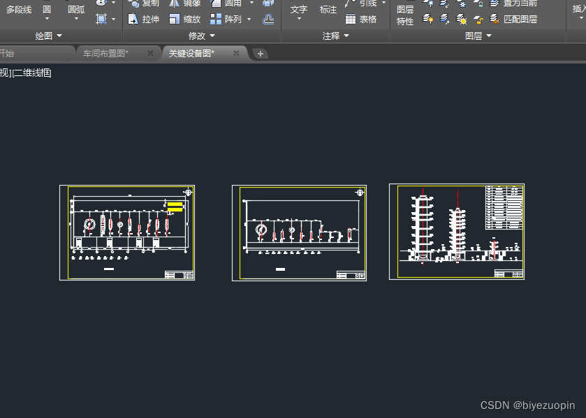The image size is (586, 418).
Task: Click Match Layer (匹配图层)
Action: tap(514, 19)
